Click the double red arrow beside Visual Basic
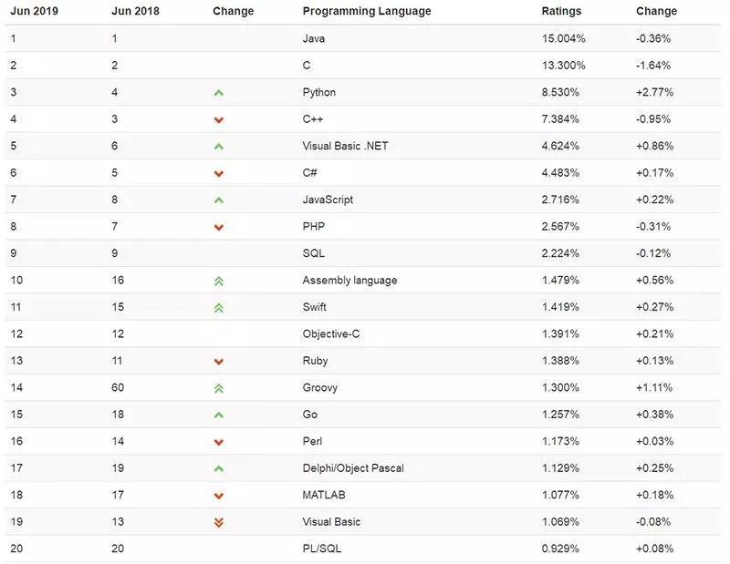This screenshot has width=730, height=564. [x=219, y=522]
